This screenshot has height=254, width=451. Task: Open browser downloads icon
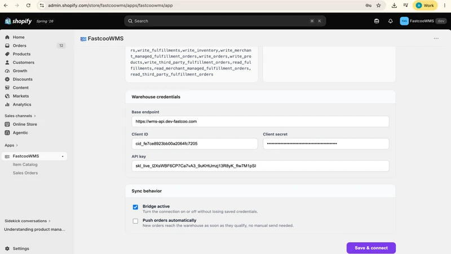394,6
